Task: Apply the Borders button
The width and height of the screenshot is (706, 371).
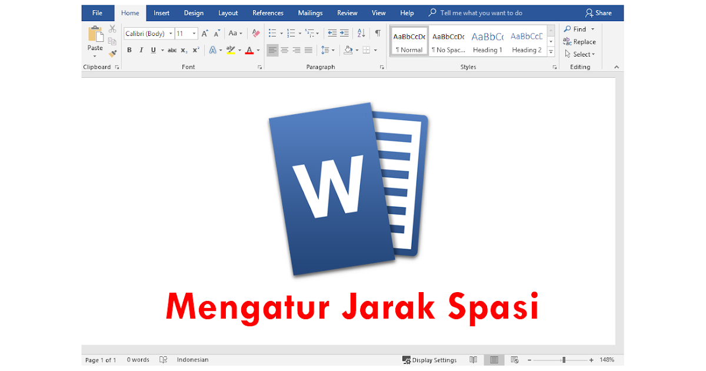Action: point(366,50)
